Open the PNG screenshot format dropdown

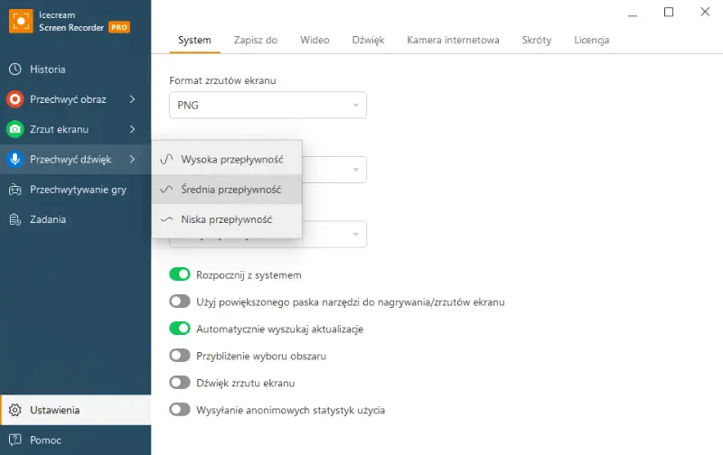coord(268,105)
